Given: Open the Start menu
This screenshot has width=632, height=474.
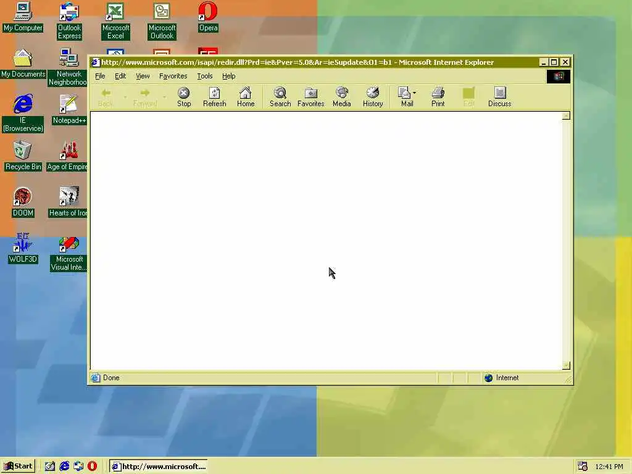Looking at the screenshot, I should [18, 467].
